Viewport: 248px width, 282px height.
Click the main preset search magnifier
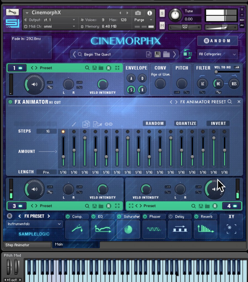[x=80, y=54]
